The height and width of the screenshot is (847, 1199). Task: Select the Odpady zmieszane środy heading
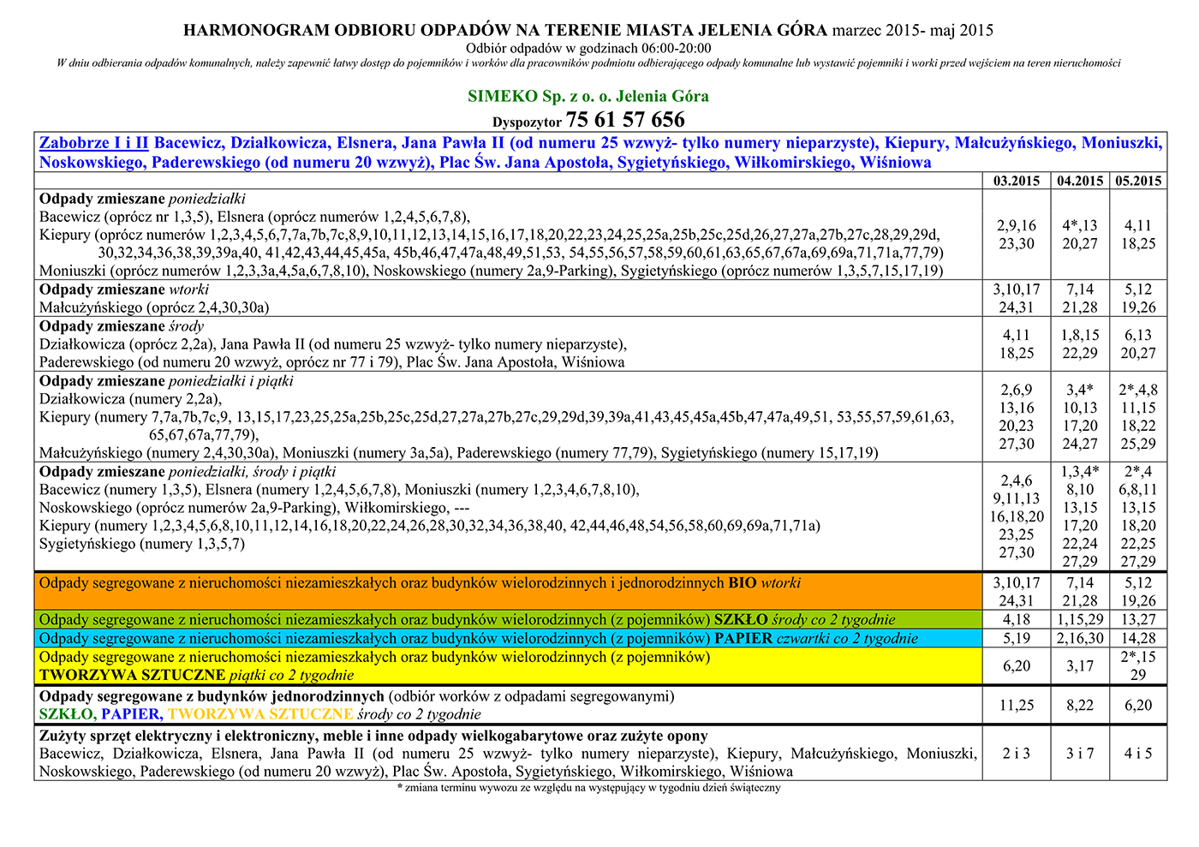122,326
